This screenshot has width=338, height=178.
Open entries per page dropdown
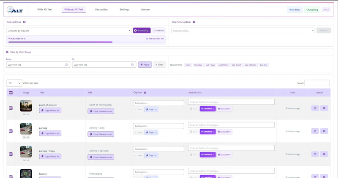[x=14, y=83]
